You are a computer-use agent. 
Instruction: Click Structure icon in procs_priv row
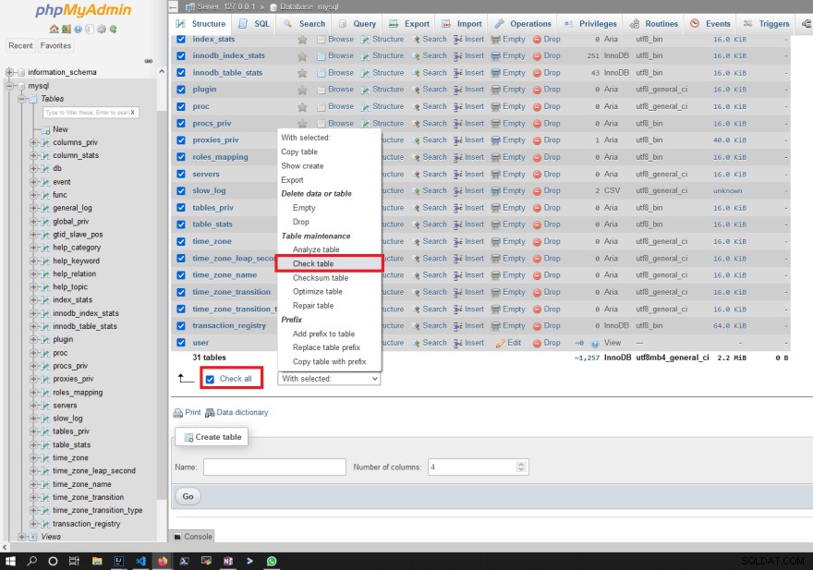[x=366, y=124]
